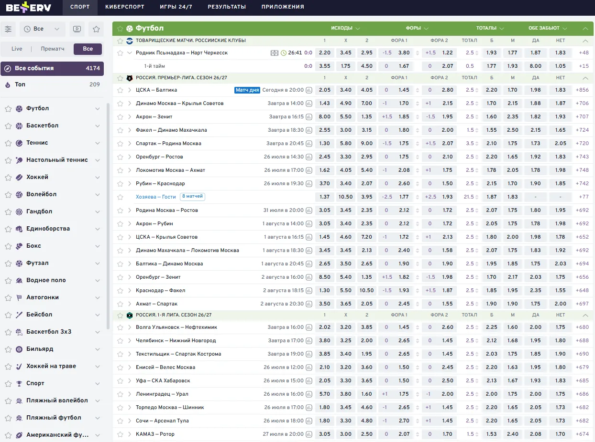The width and height of the screenshot is (595, 442).
Task: Open the time filter Все dropdown
Action: 43,29
